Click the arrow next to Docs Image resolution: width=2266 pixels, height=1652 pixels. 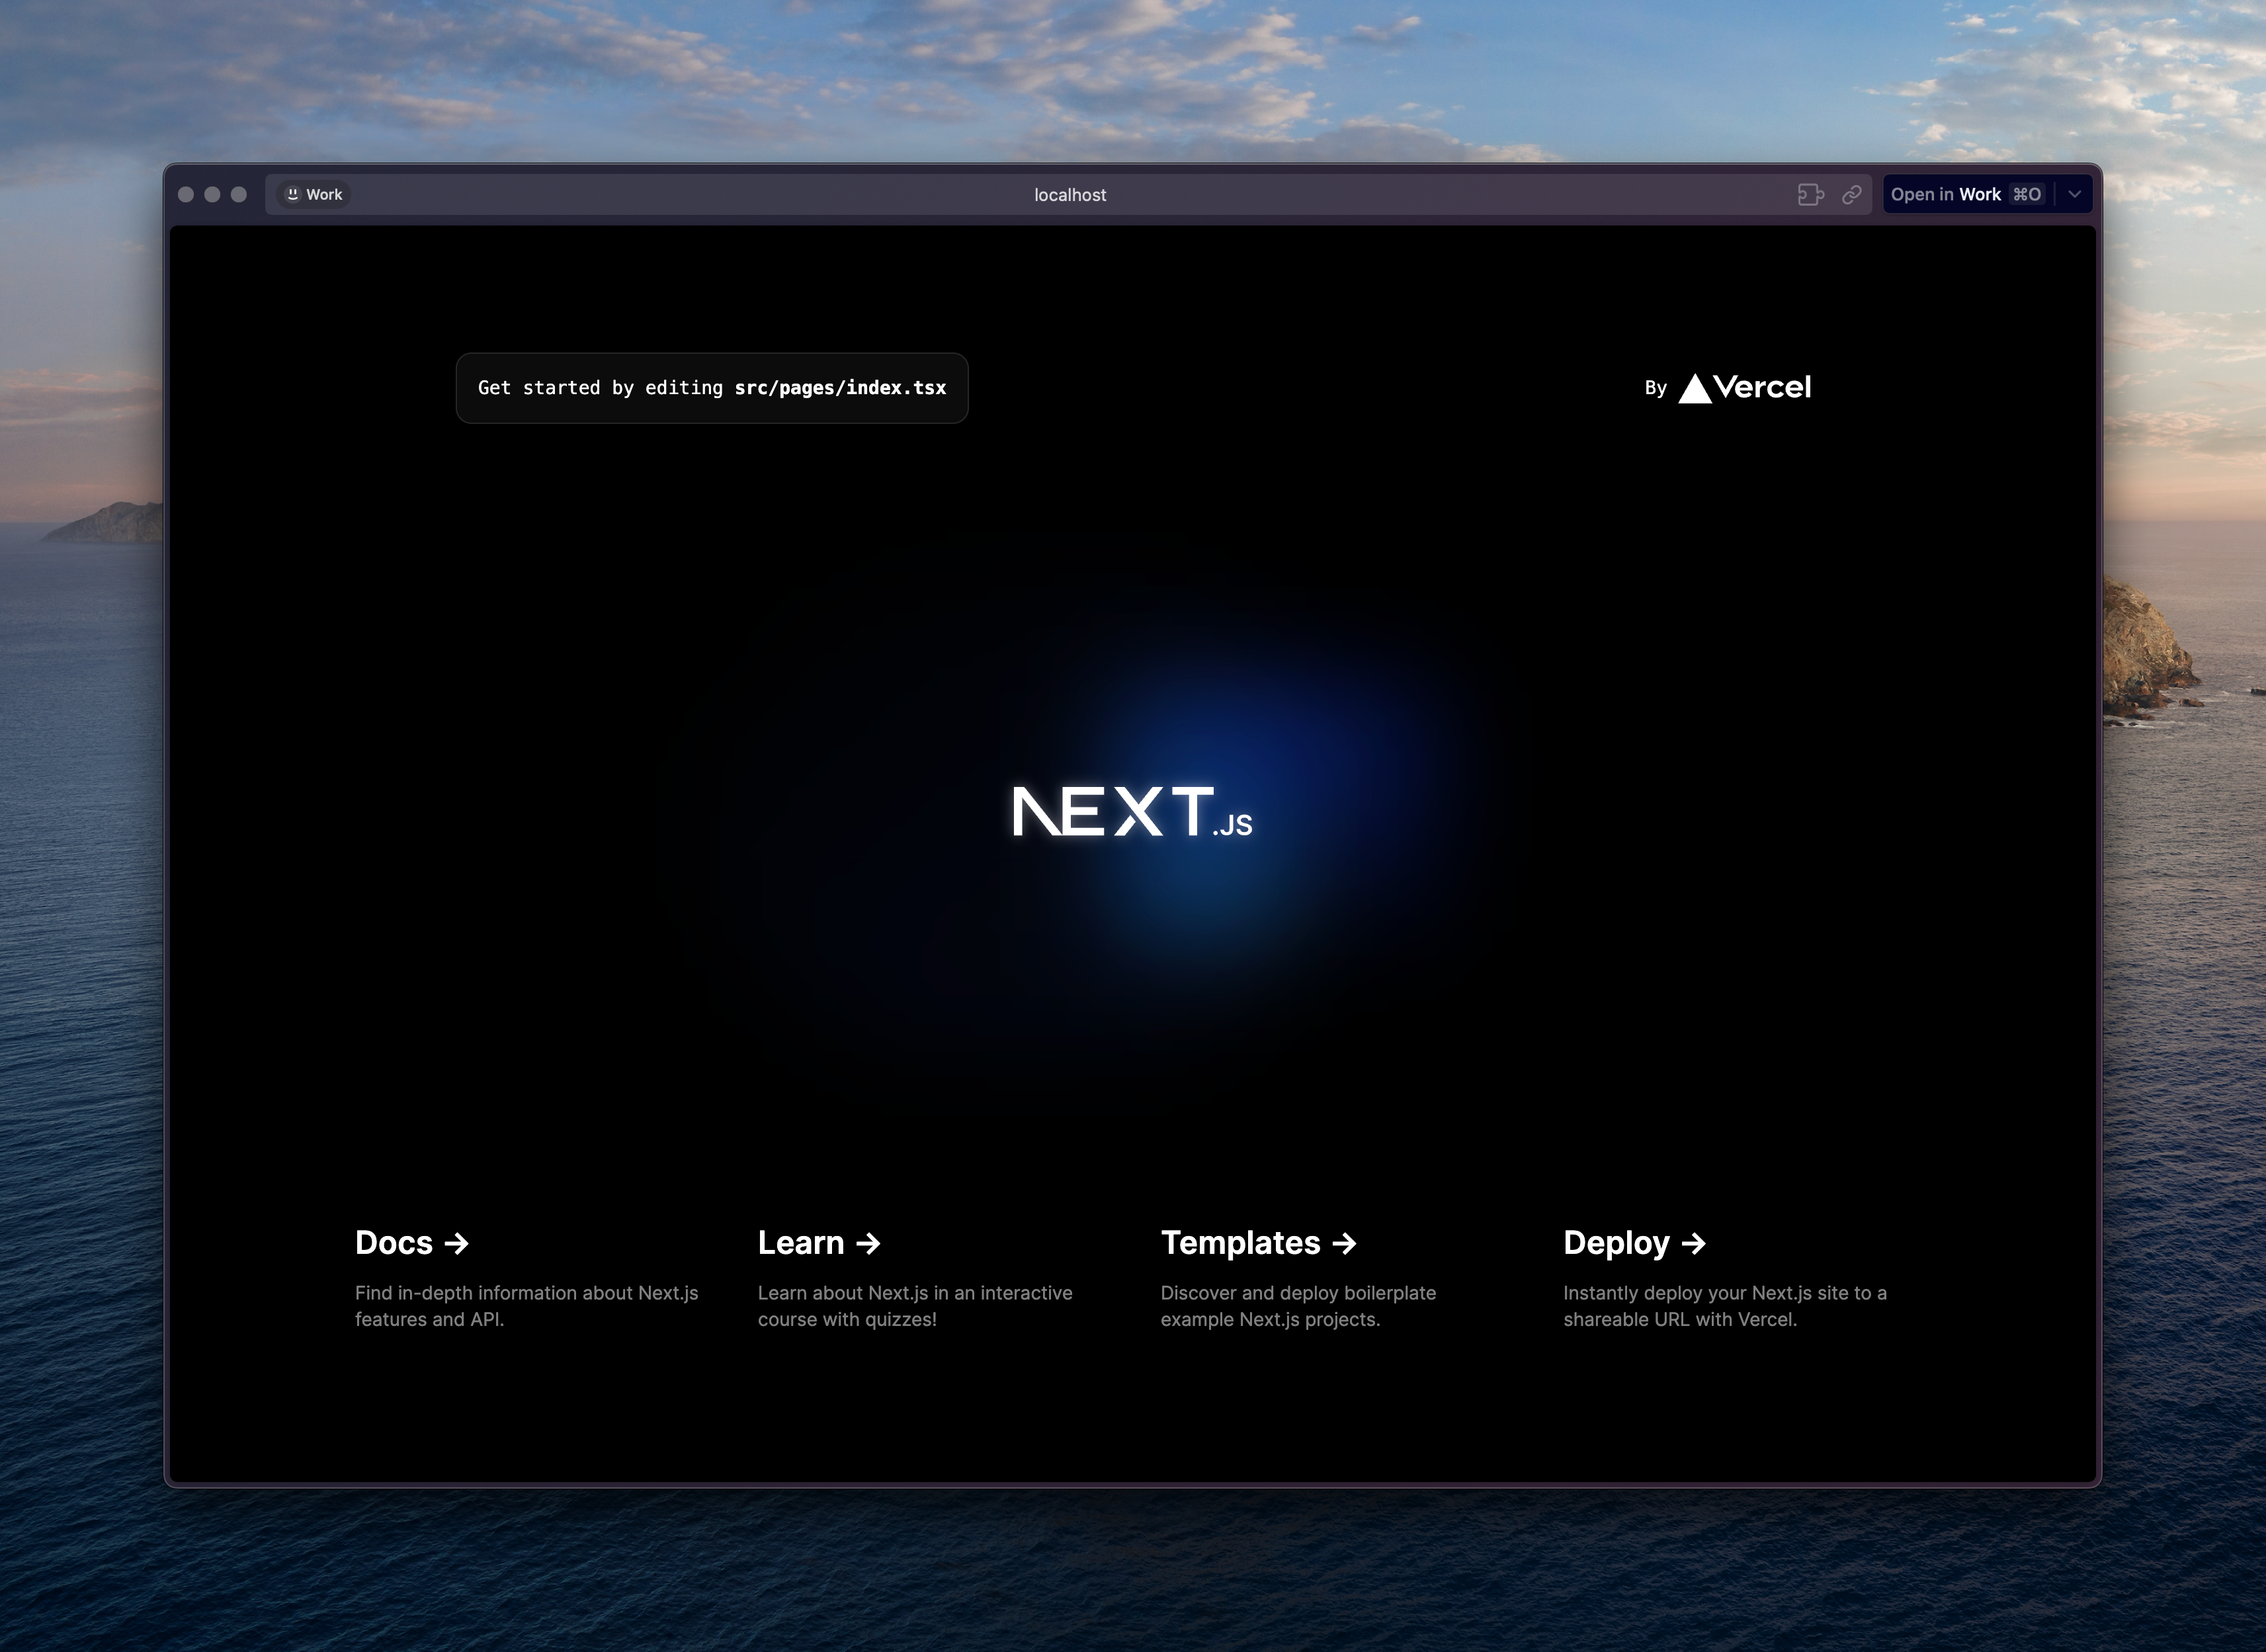coord(457,1243)
